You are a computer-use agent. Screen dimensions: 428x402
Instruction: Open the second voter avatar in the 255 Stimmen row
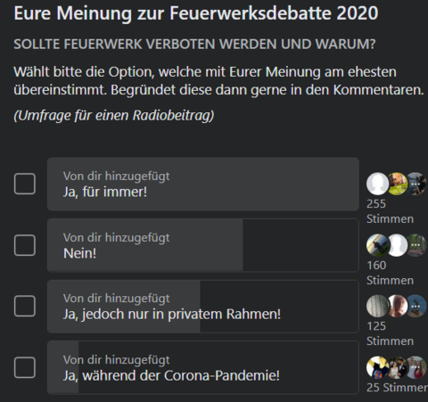point(397,184)
